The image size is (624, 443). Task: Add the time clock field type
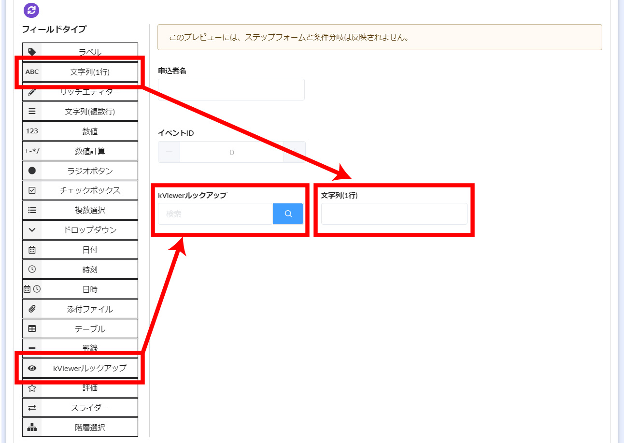tap(80, 269)
